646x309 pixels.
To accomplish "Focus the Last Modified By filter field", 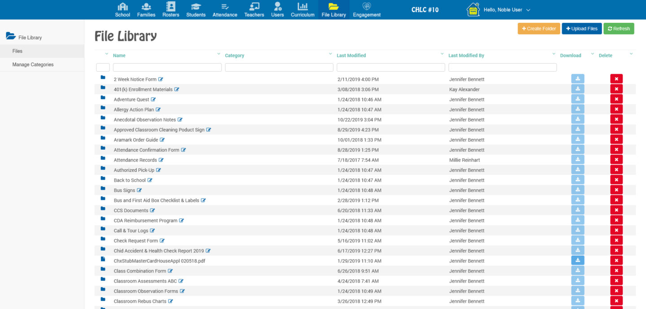I will coord(502,67).
